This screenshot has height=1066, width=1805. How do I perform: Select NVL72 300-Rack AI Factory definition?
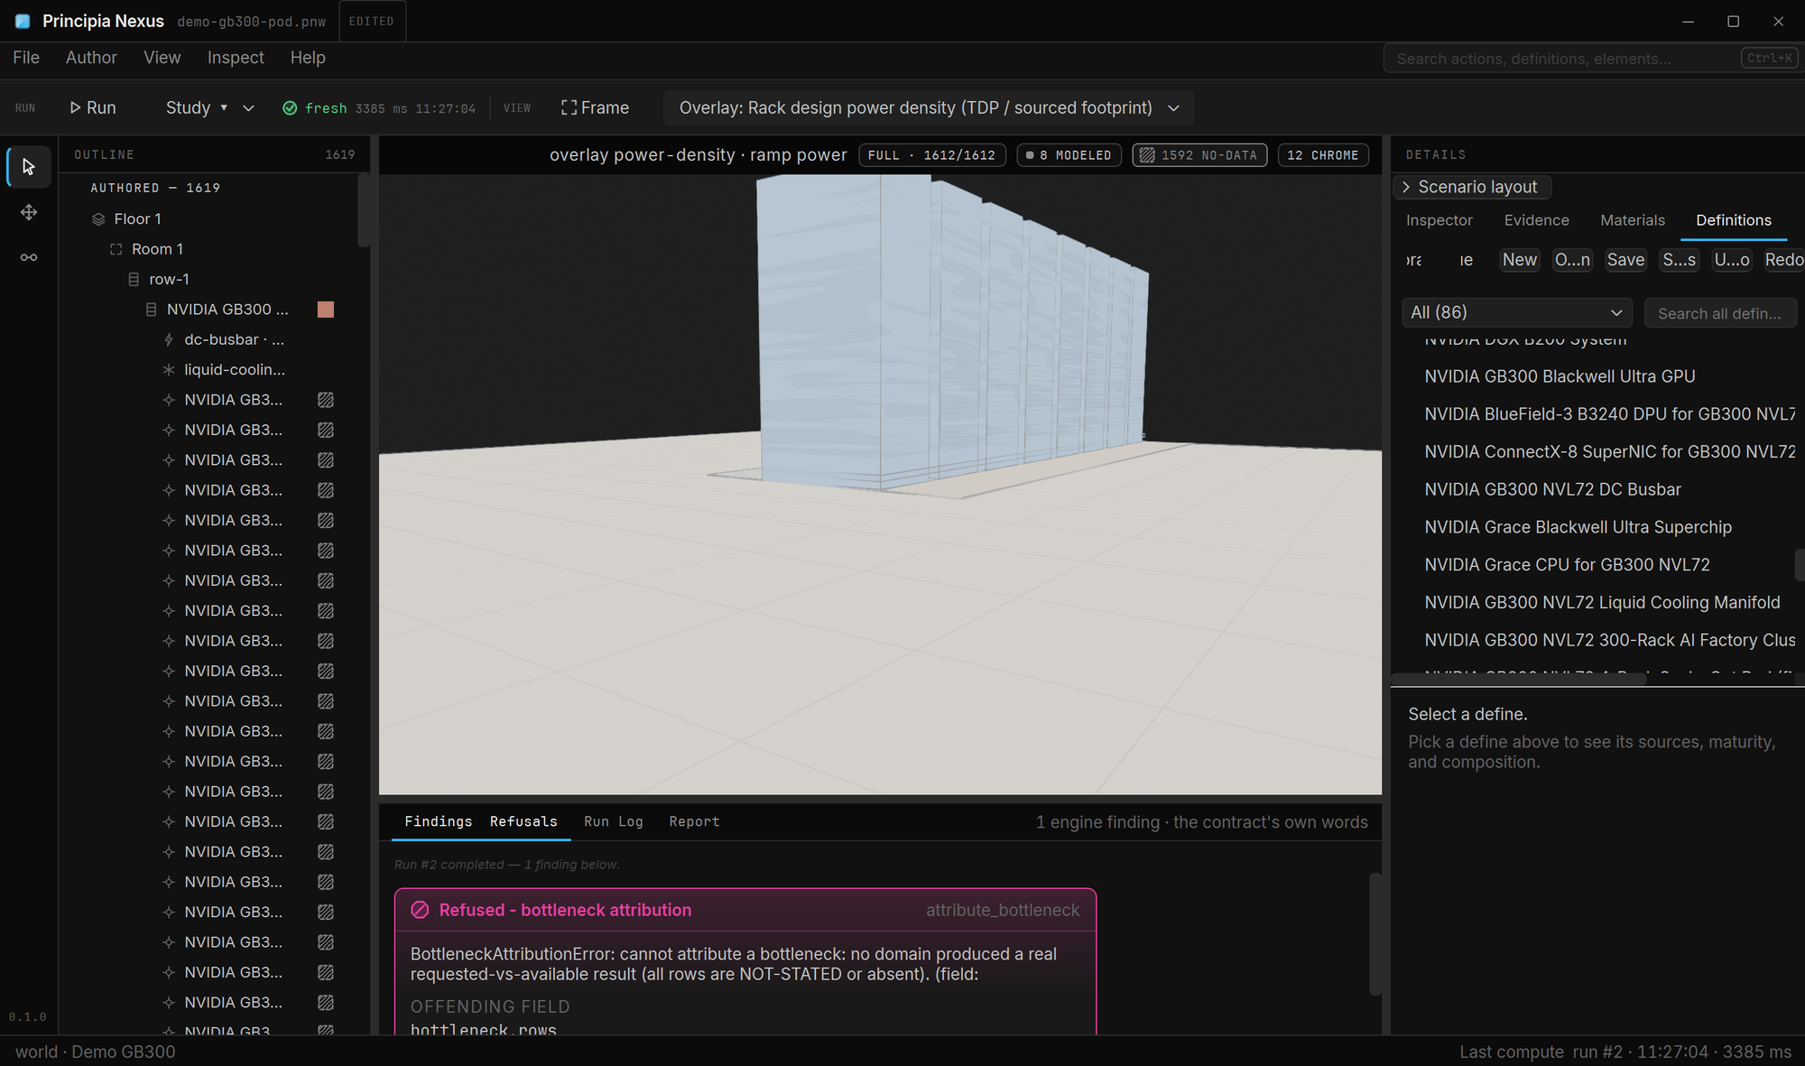click(1610, 641)
